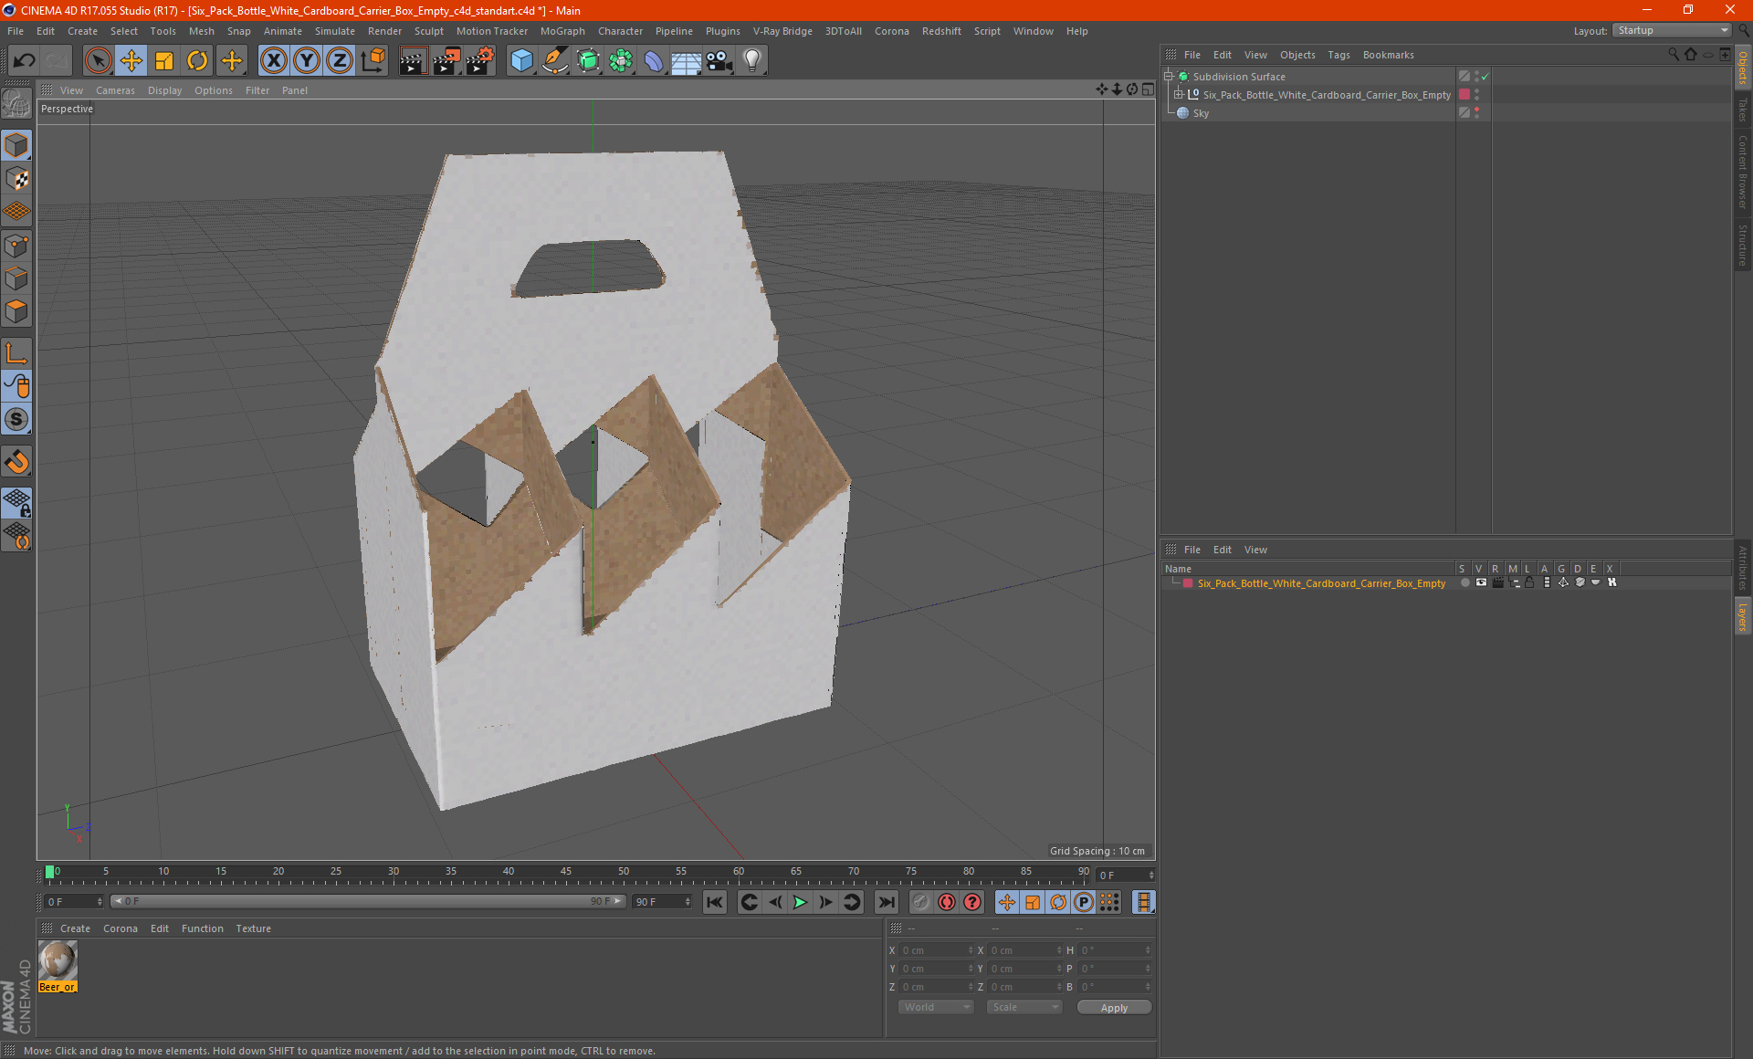The width and height of the screenshot is (1753, 1059).
Task: Open Object Manager Tags menu
Action: pyautogui.click(x=1338, y=55)
